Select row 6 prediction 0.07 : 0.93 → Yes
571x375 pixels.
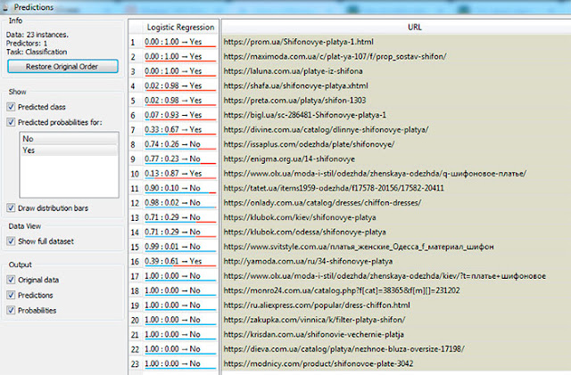tap(180, 115)
